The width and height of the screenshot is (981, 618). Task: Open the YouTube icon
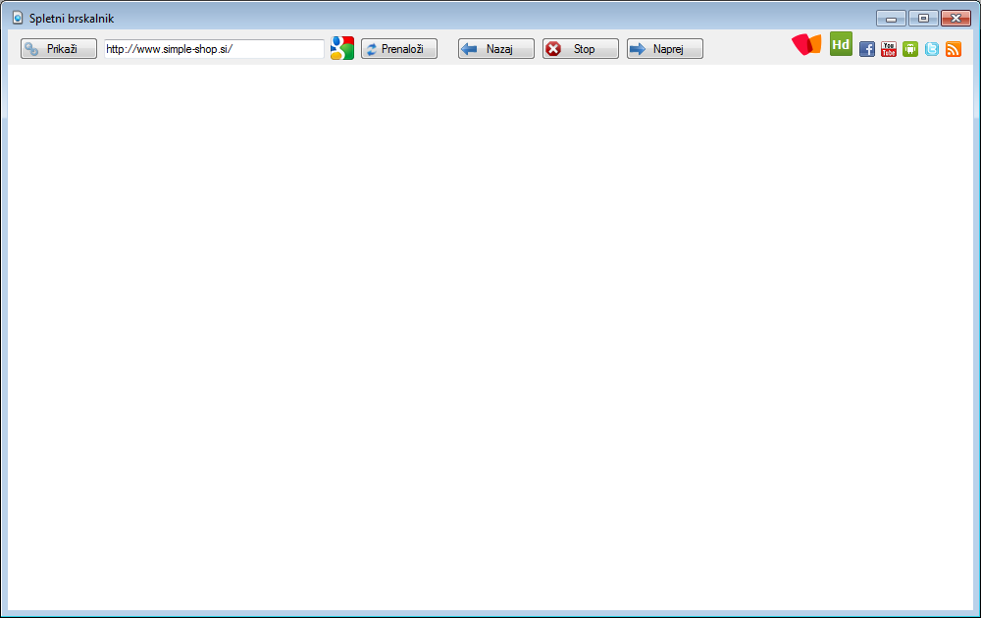click(889, 49)
